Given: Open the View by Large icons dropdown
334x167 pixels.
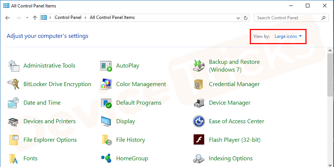Looking at the screenshot, I should [x=288, y=36].
